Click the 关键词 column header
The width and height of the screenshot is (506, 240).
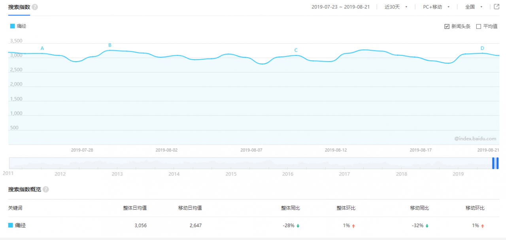point(15,208)
